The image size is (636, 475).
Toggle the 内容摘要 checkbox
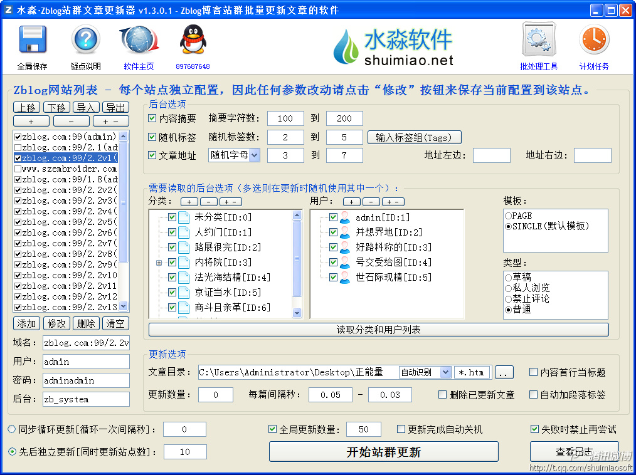pyautogui.click(x=152, y=118)
